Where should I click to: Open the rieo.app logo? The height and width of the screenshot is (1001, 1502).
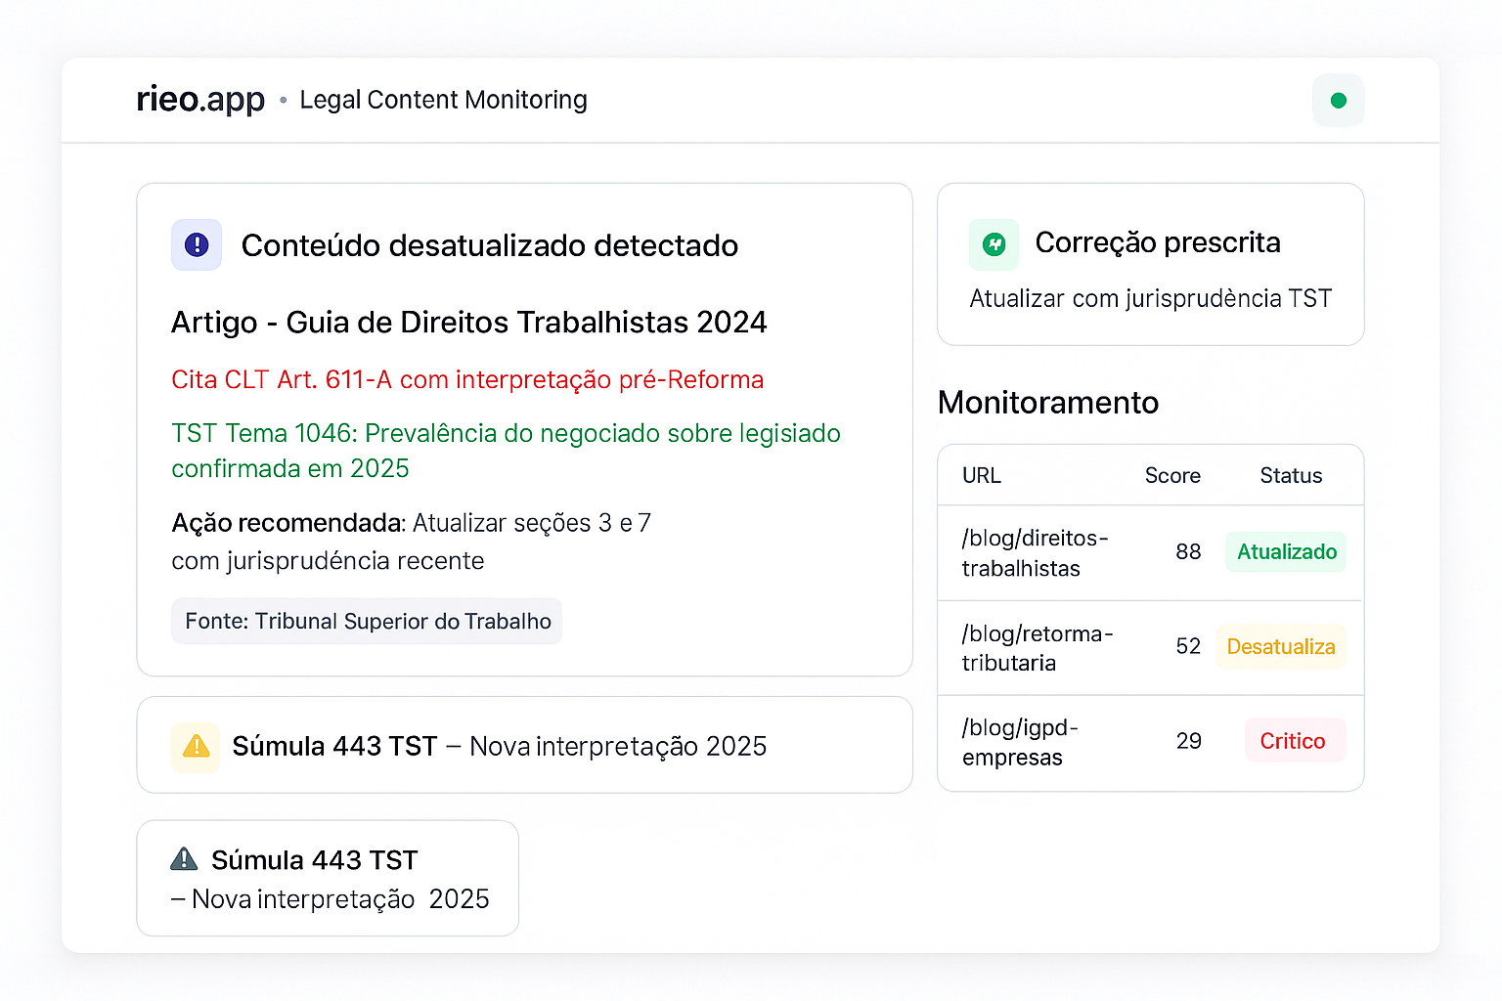(x=200, y=99)
